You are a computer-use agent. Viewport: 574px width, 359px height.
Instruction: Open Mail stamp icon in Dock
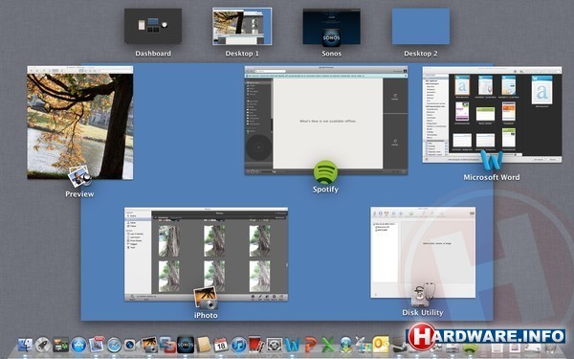point(97,345)
